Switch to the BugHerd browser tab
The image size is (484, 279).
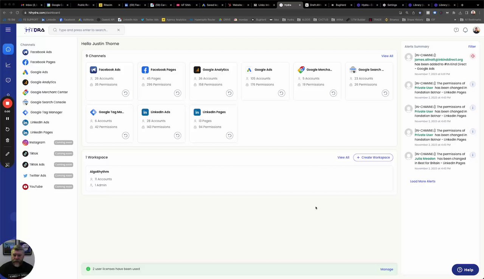click(x=341, y=5)
